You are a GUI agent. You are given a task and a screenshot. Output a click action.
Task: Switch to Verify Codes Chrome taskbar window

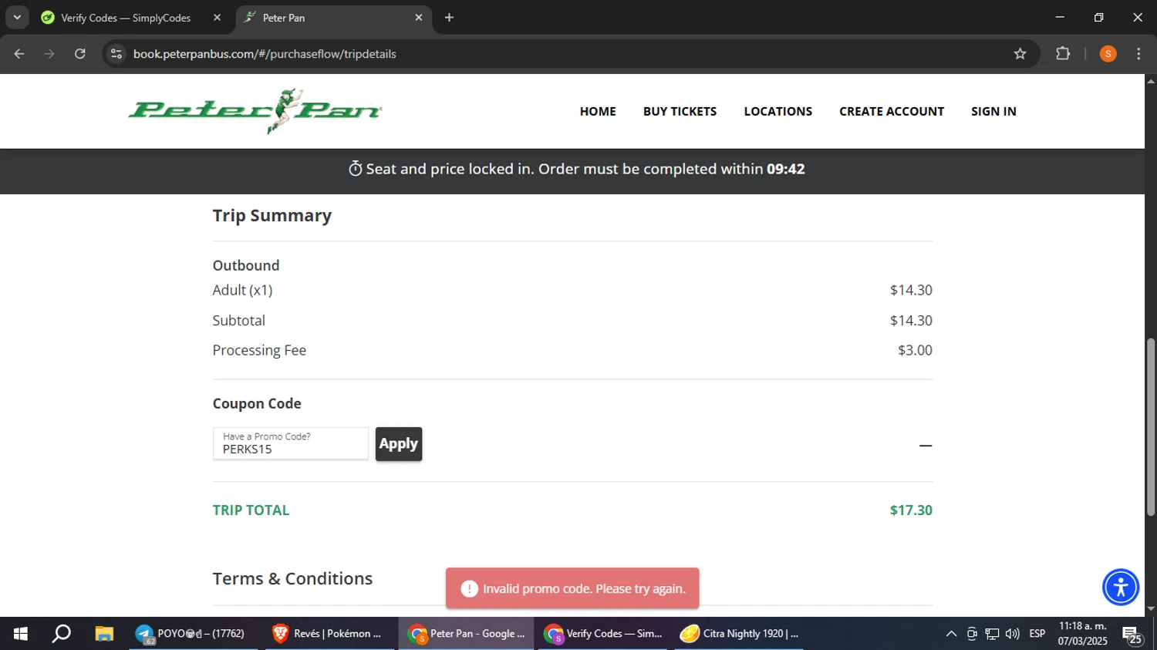(x=603, y=634)
